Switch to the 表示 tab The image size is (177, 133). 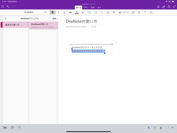[x=99, y=7]
